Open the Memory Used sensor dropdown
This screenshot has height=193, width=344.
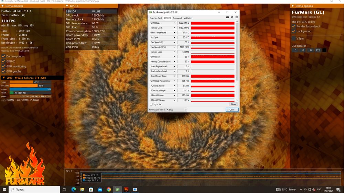click(174, 52)
